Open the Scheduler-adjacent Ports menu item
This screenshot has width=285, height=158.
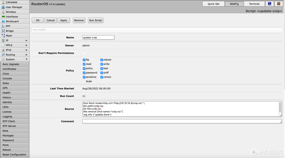[x=15, y=145]
